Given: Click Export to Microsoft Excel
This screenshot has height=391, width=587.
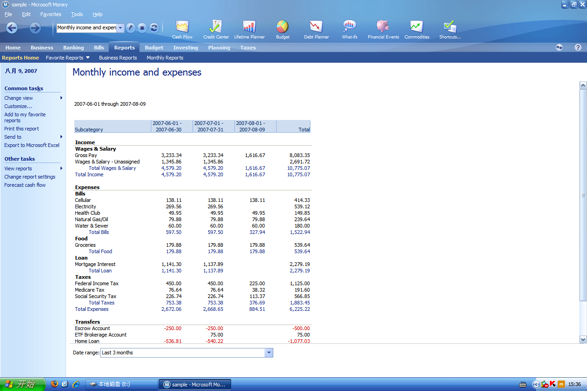Looking at the screenshot, I should point(32,145).
